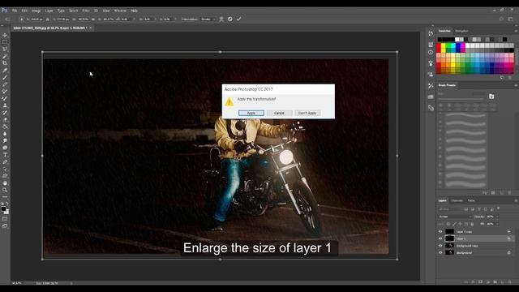This screenshot has width=519, height=292.
Task: Switch to warp mode icon in options bar
Action: coord(221,19)
